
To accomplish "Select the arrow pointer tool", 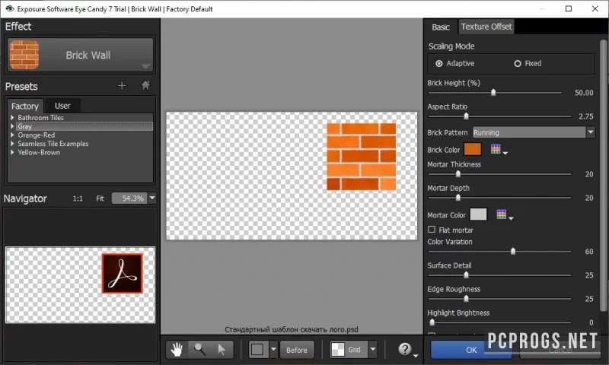I will [222, 350].
